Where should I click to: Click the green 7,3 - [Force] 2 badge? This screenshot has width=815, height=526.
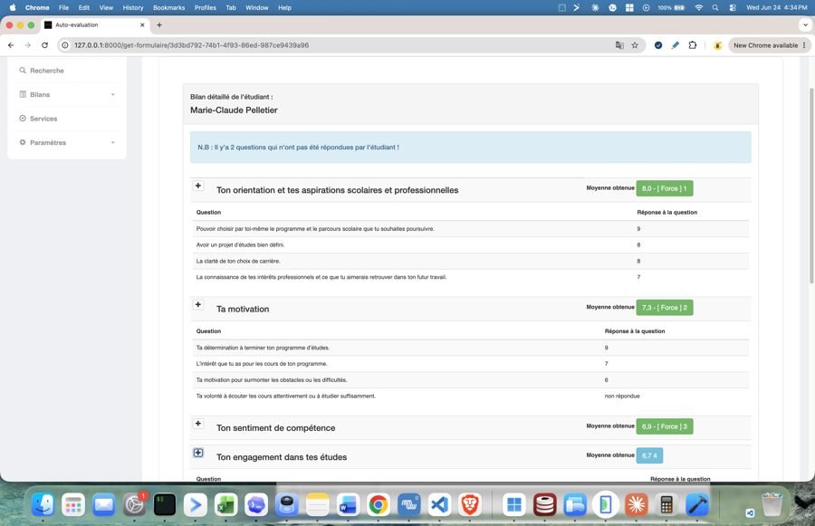(x=665, y=307)
